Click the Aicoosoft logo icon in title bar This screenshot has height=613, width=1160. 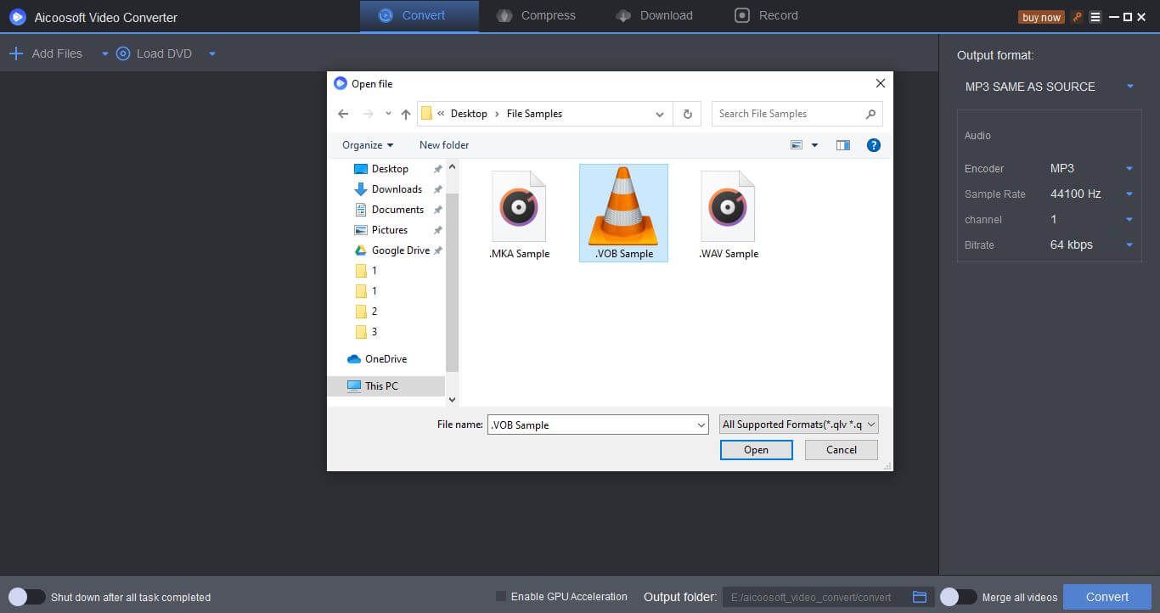coord(17,17)
